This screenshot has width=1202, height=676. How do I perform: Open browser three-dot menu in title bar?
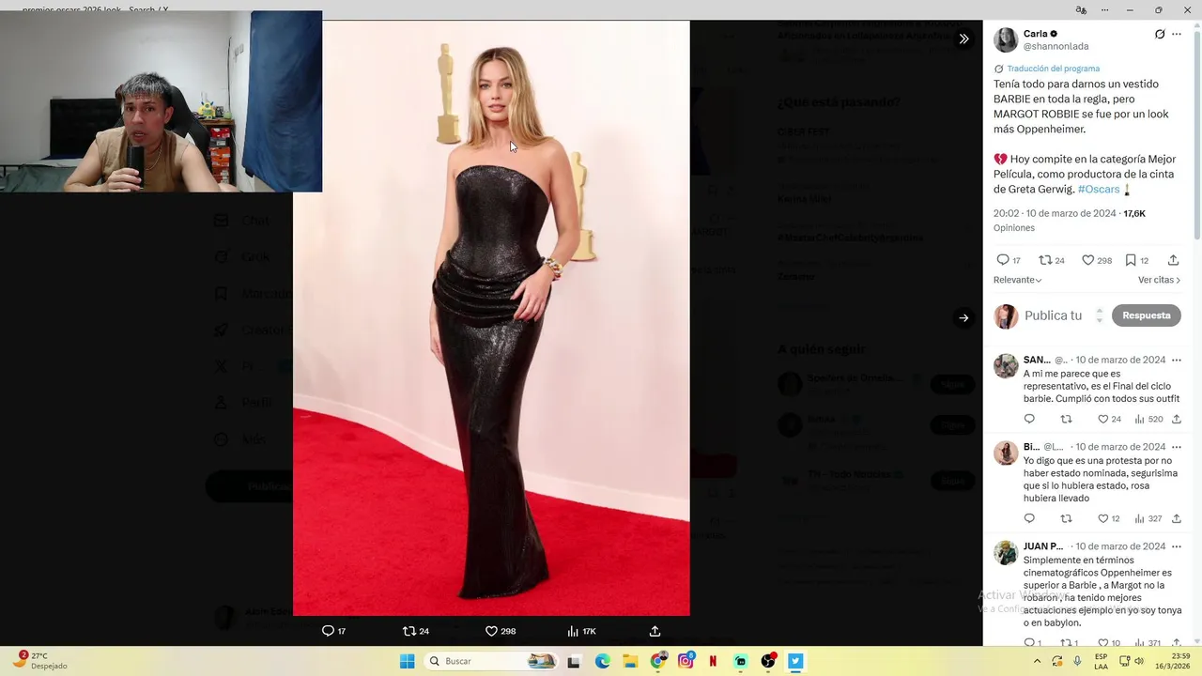coord(1105,10)
